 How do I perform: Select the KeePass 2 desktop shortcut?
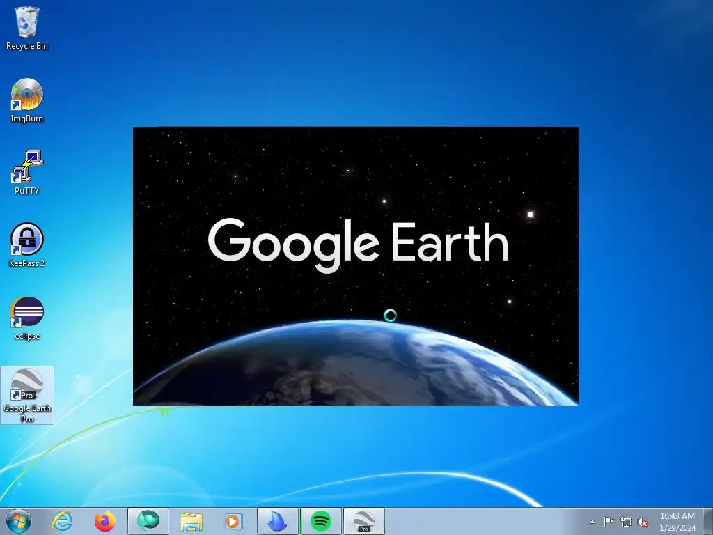click(x=27, y=245)
